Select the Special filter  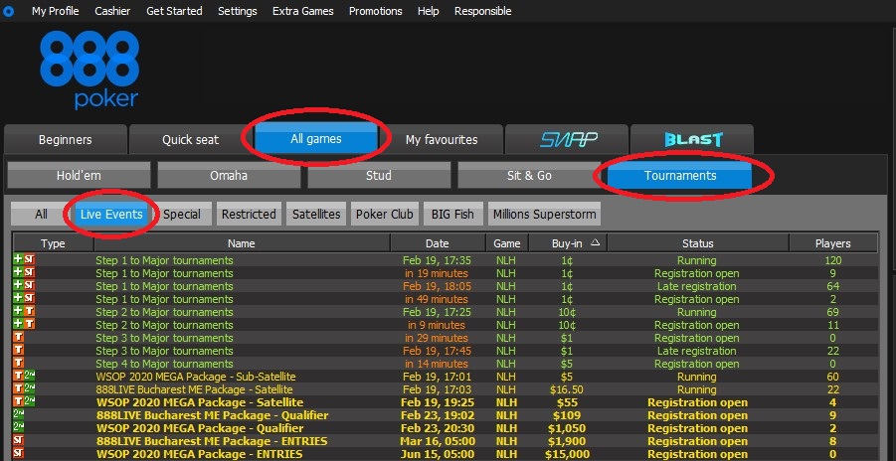(182, 215)
